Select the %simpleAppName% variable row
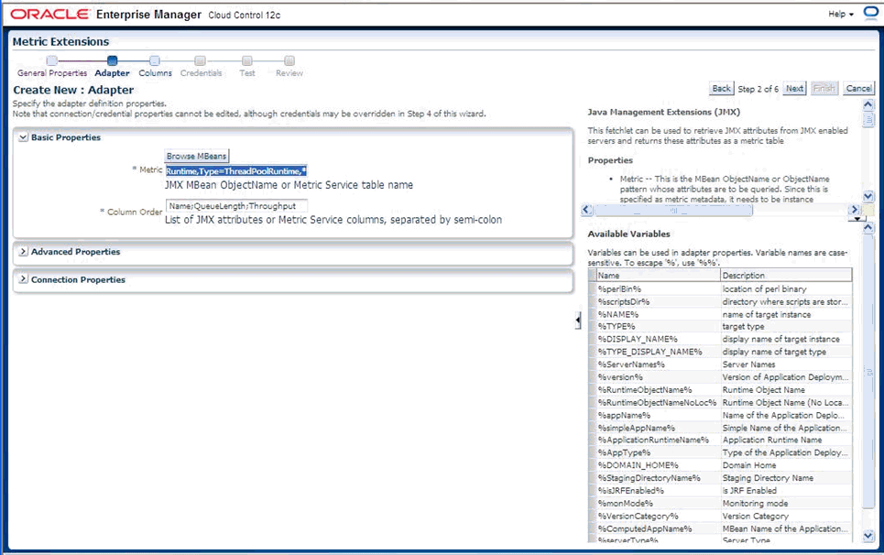 tap(720, 428)
